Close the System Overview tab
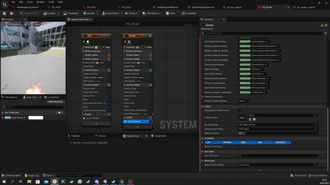 coord(91,20)
